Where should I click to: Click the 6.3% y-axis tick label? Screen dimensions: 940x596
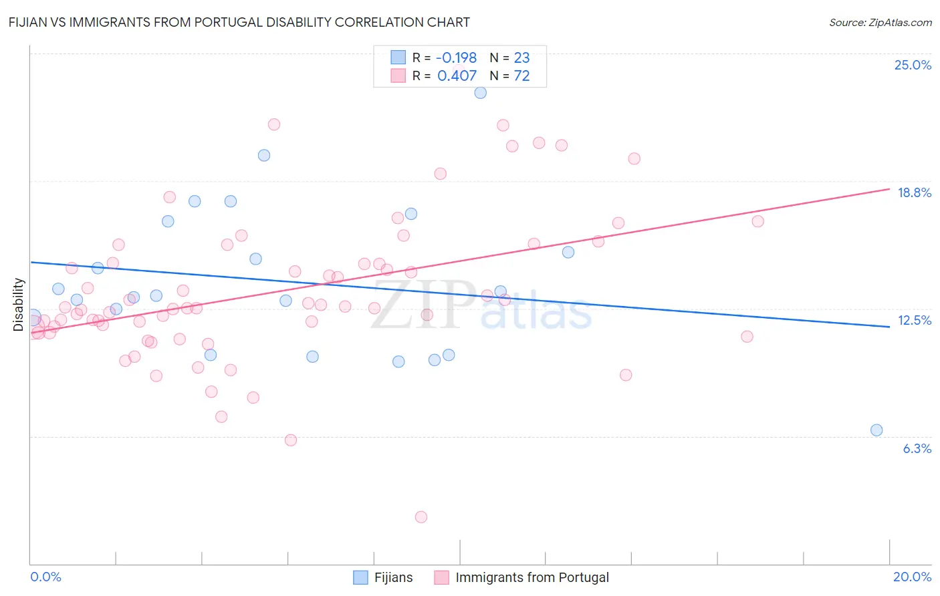pos(917,448)
